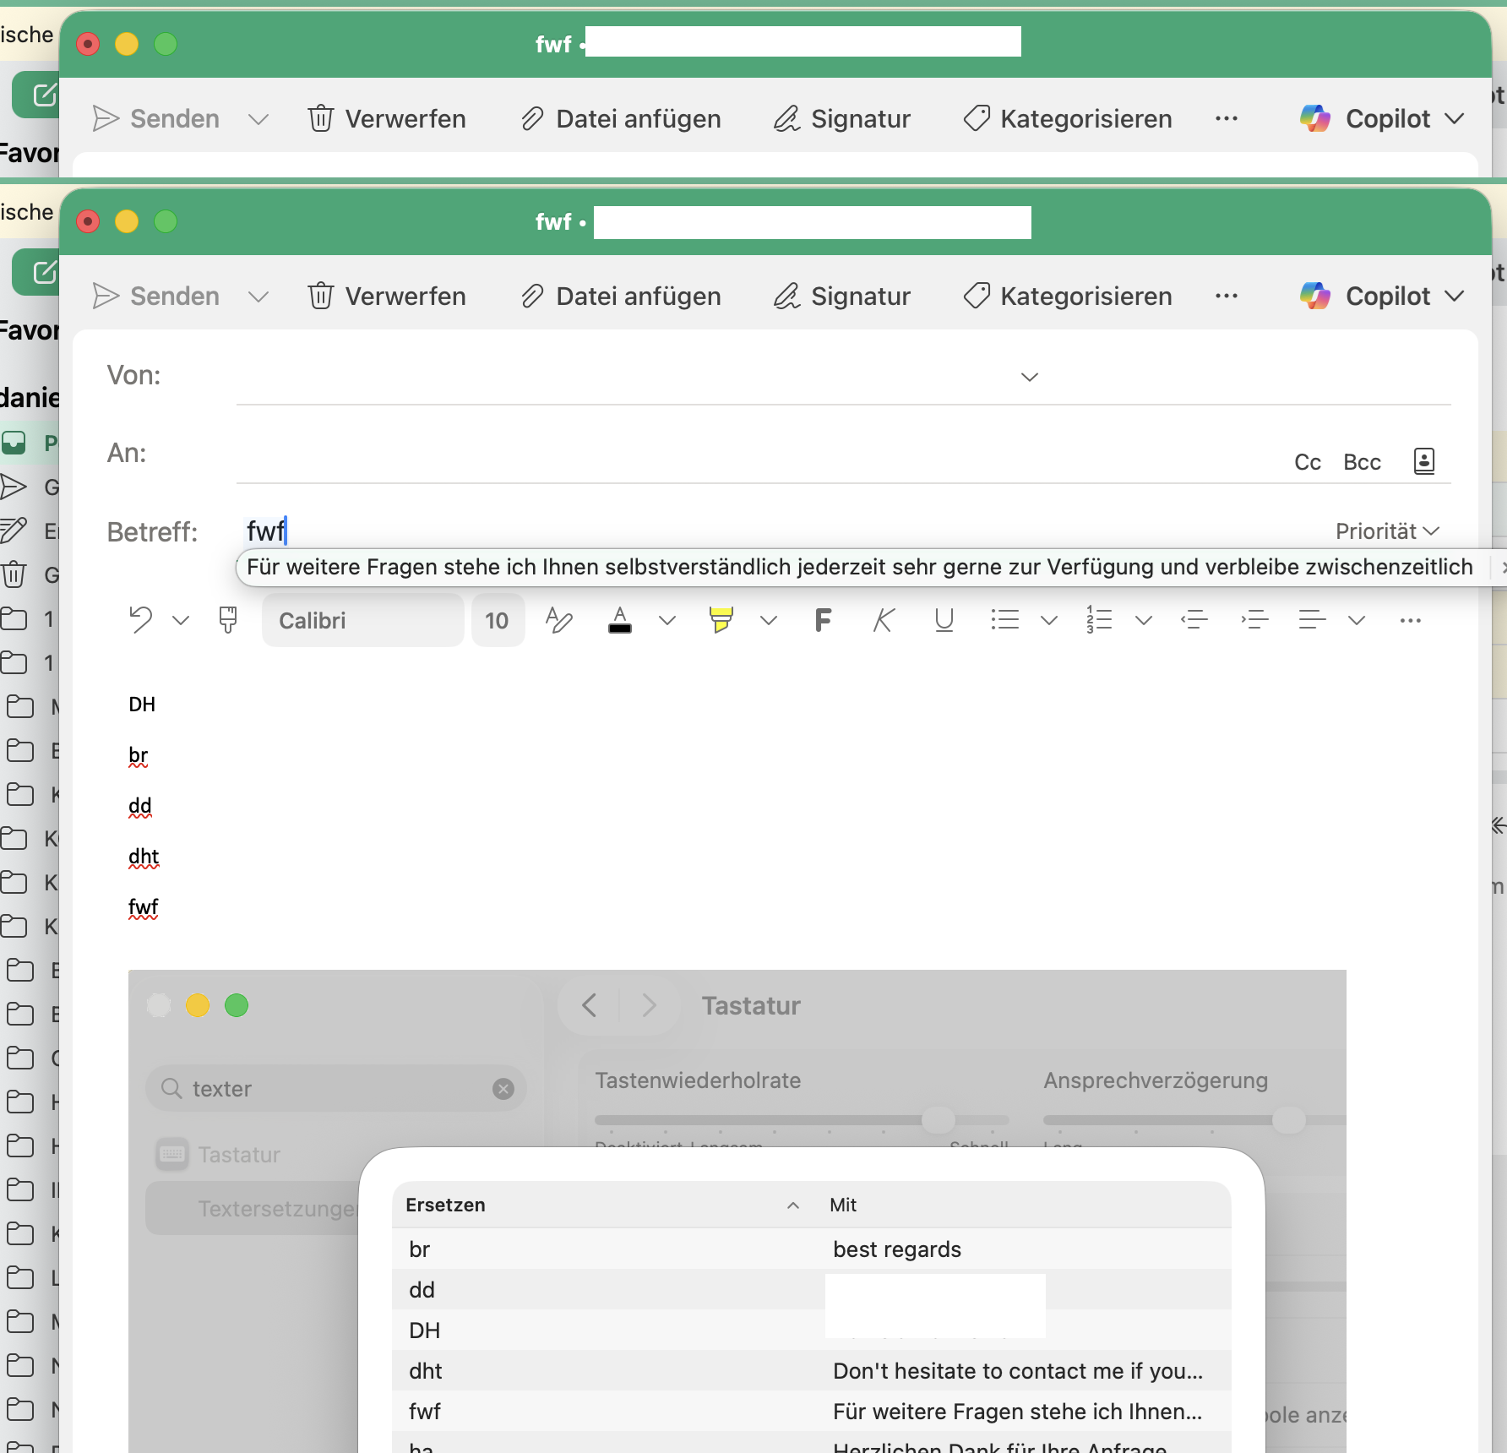
Task: Open the Calibri font name box
Action: 363,621
